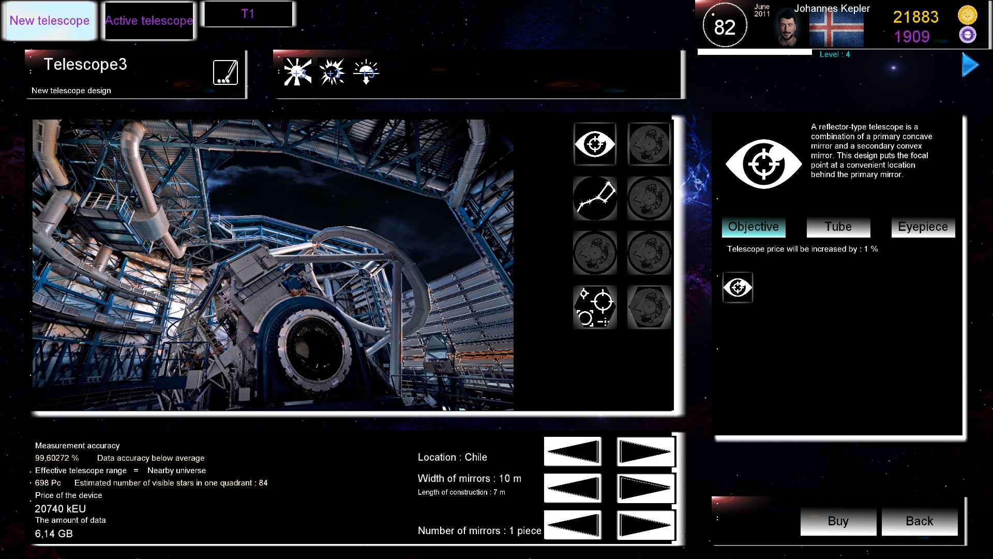Toggle the grayed clockwork icon beside the eye
Image resolution: width=993 pixels, height=559 pixels.
pyautogui.click(x=649, y=144)
